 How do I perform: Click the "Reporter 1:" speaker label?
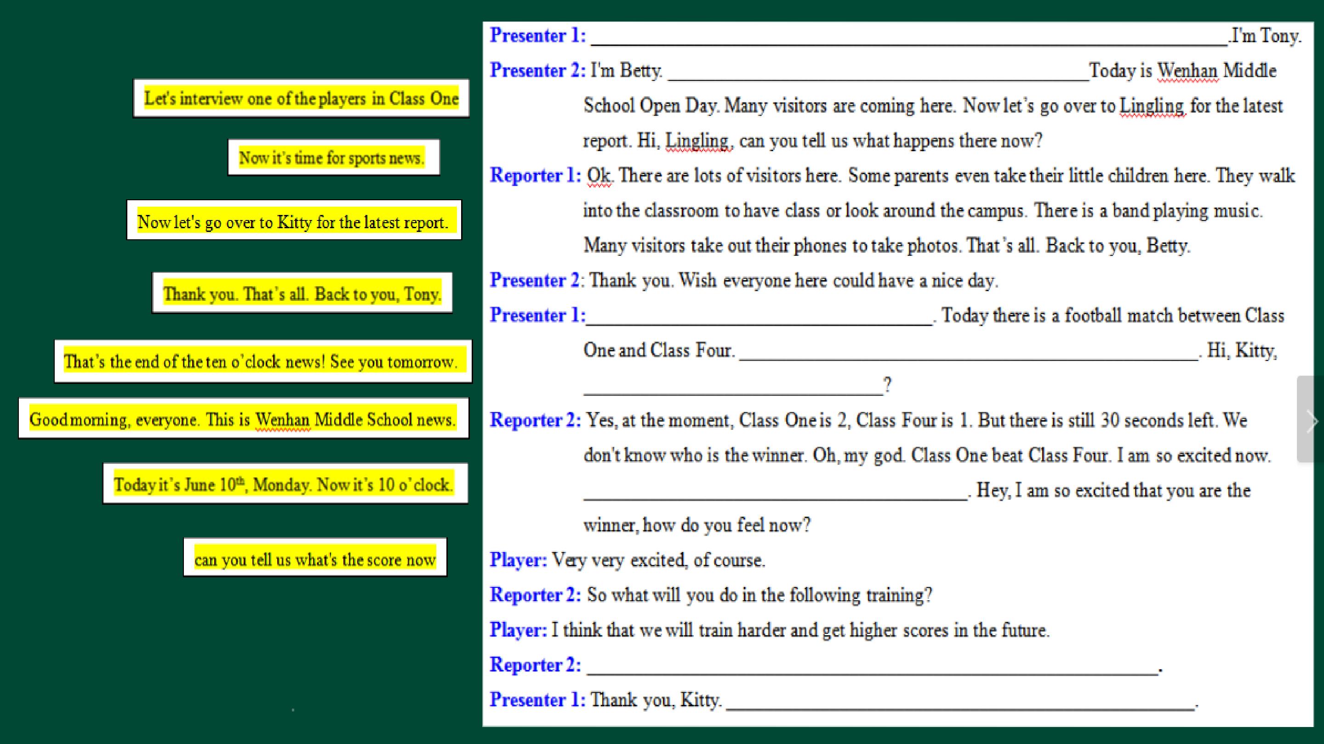(x=535, y=175)
